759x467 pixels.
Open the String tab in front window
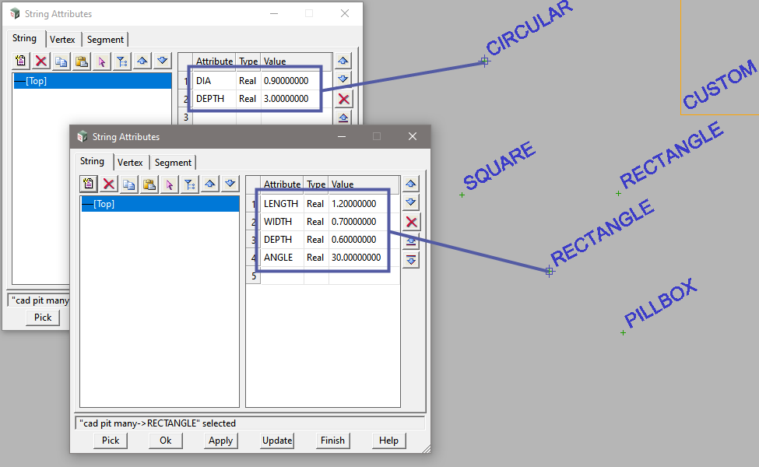(92, 161)
